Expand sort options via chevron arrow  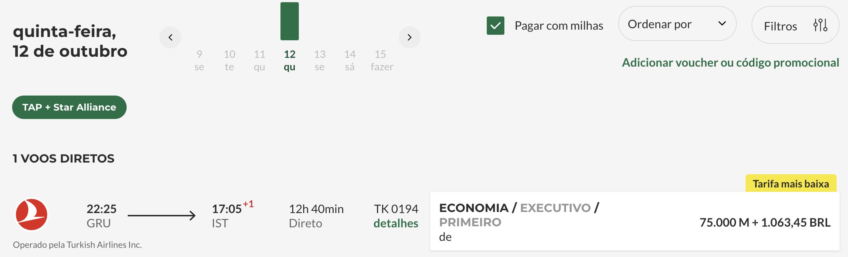722,24
